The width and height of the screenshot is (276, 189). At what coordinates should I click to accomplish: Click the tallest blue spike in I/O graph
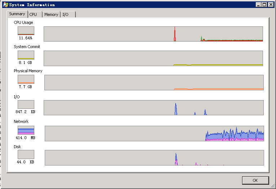pyautogui.click(x=176, y=109)
